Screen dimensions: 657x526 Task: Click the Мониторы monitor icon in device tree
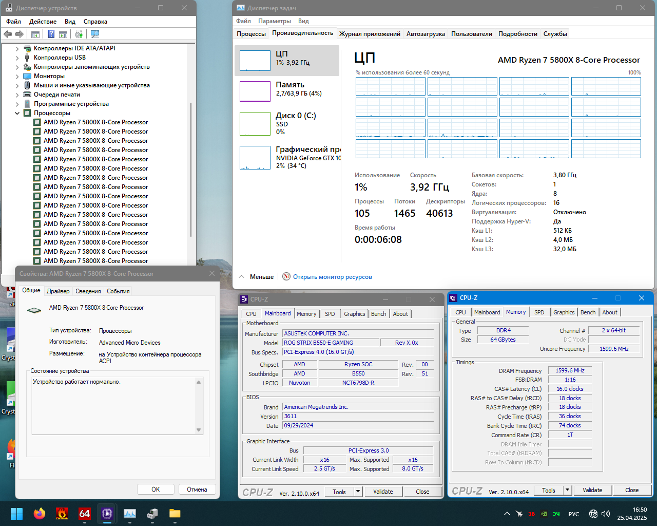click(27, 76)
